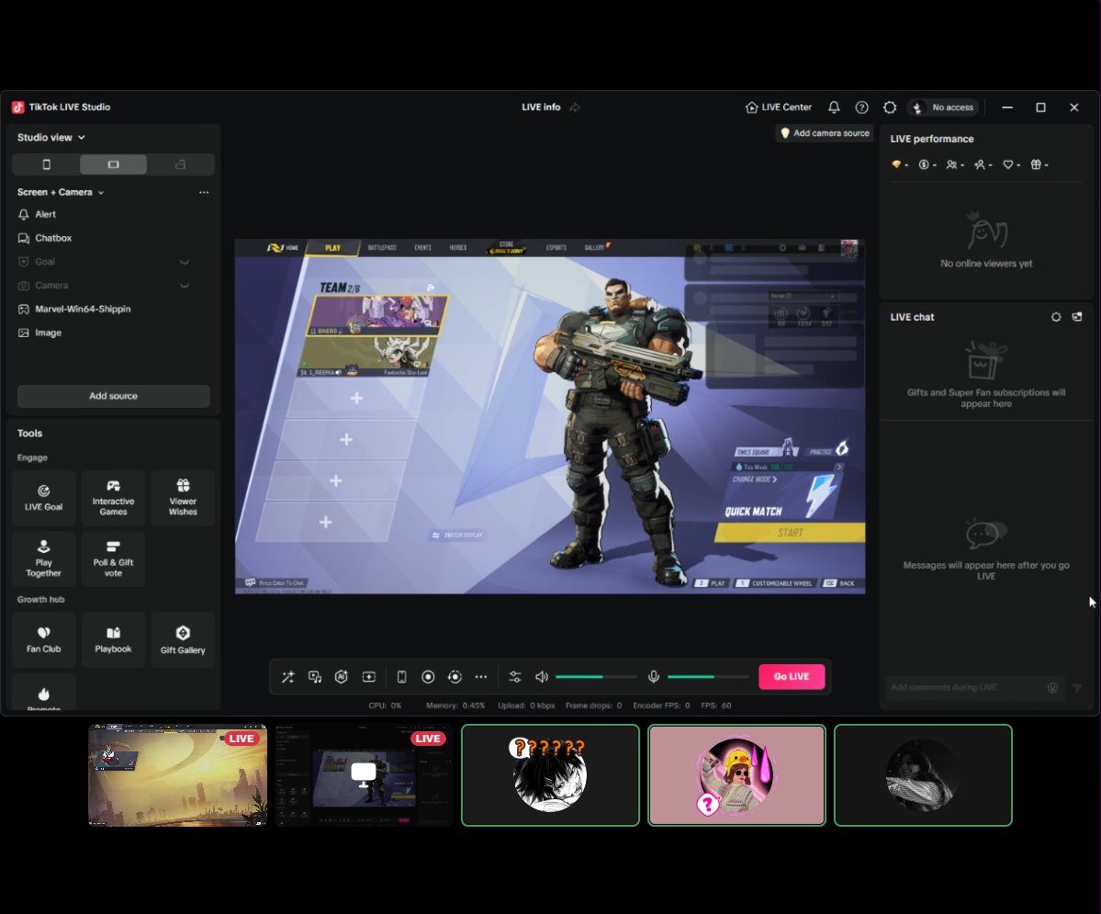Select the game preview canvas

(x=550, y=417)
